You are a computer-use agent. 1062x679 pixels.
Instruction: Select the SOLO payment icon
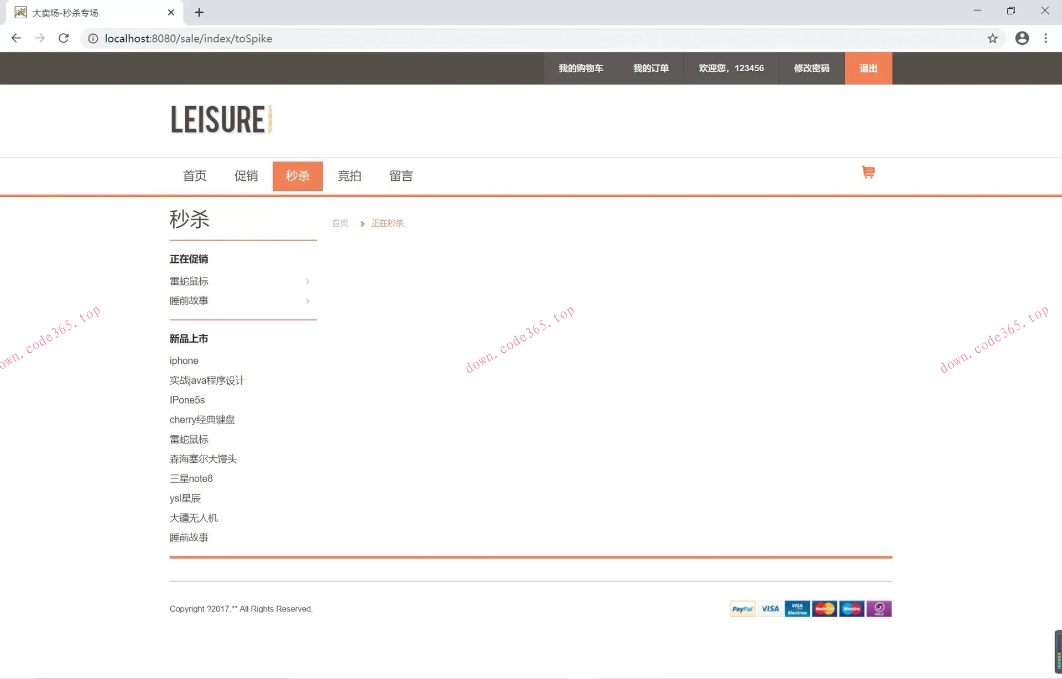point(880,608)
